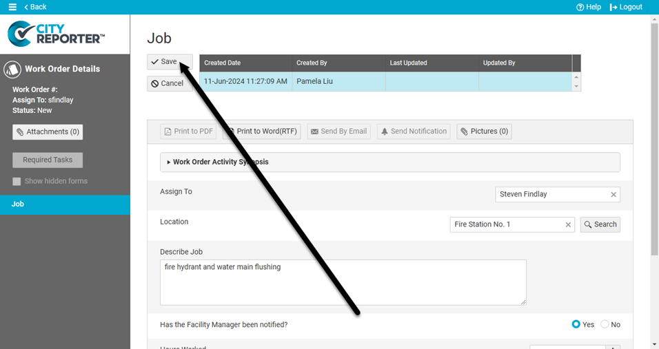Save the job form
Image resolution: width=659 pixels, height=349 pixels.
point(164,62)
